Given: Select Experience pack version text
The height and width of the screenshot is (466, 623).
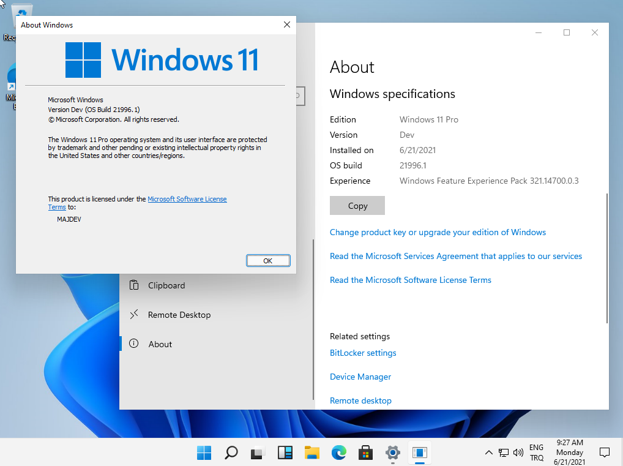Looking at the screenshot, I should click(x=489, y=181).
